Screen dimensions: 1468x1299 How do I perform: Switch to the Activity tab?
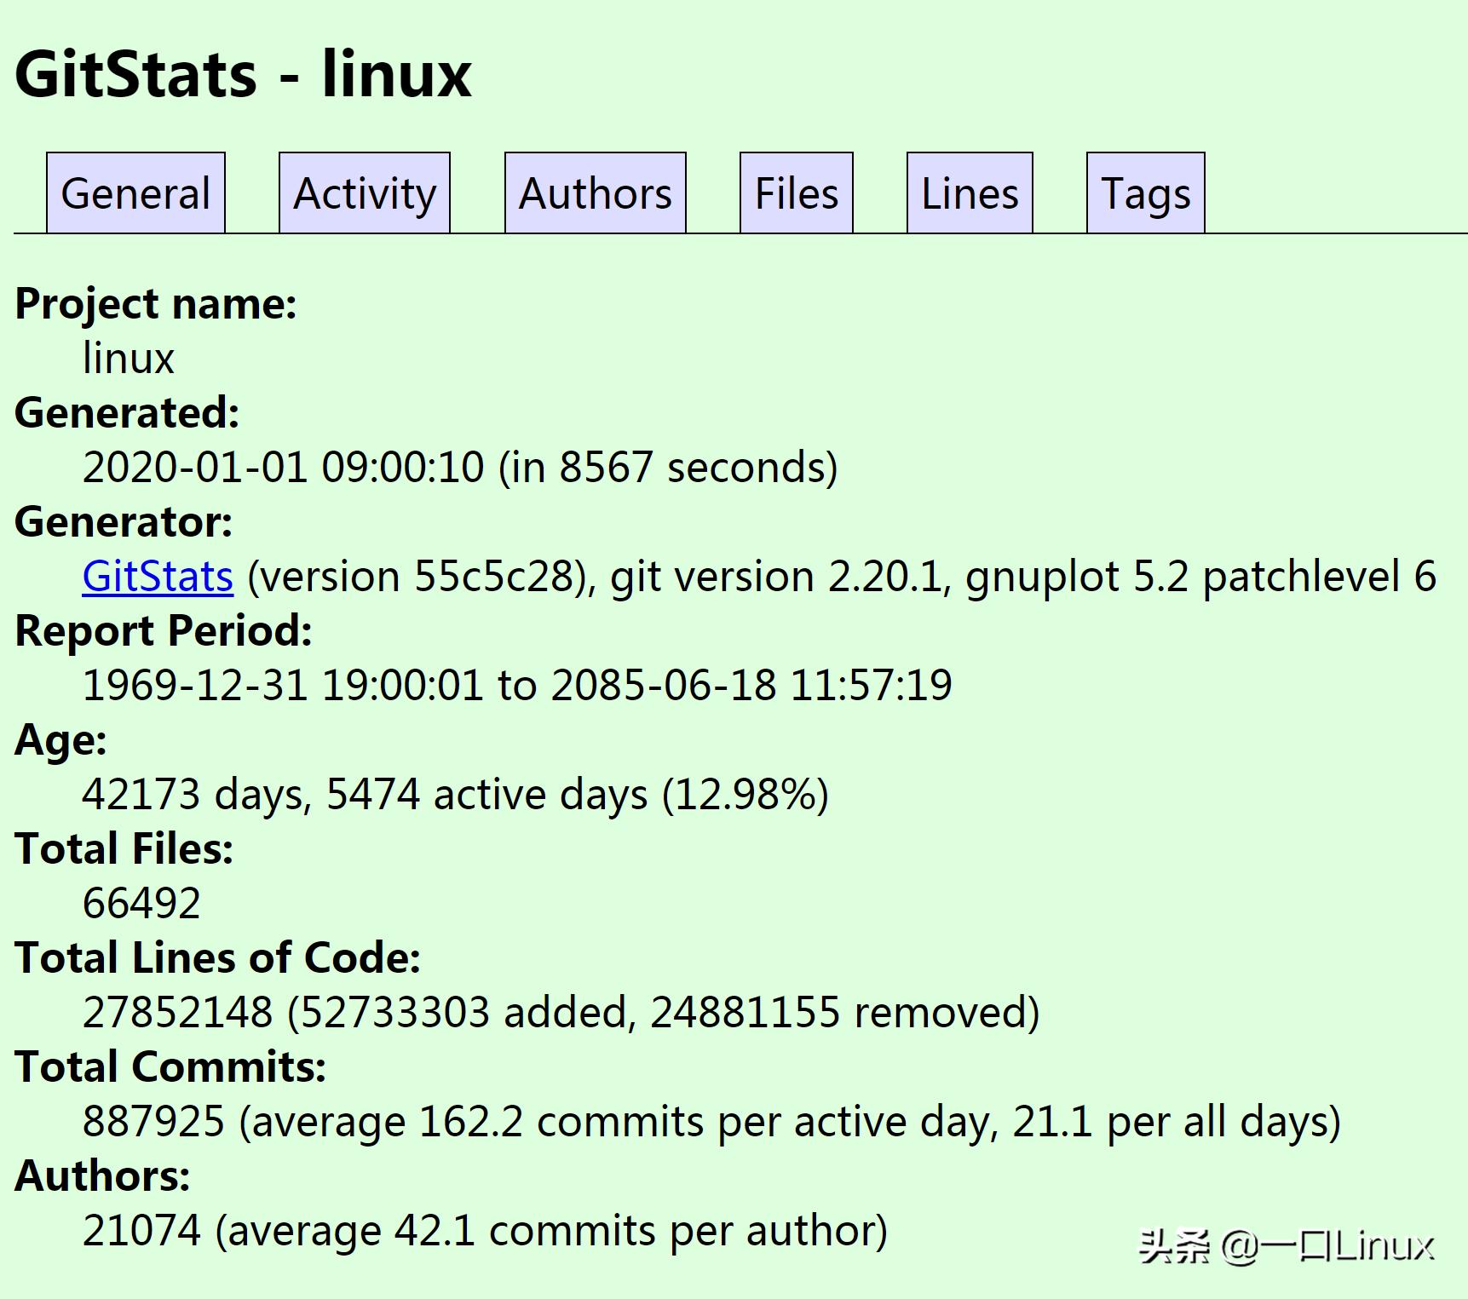[x=363, y=193]
